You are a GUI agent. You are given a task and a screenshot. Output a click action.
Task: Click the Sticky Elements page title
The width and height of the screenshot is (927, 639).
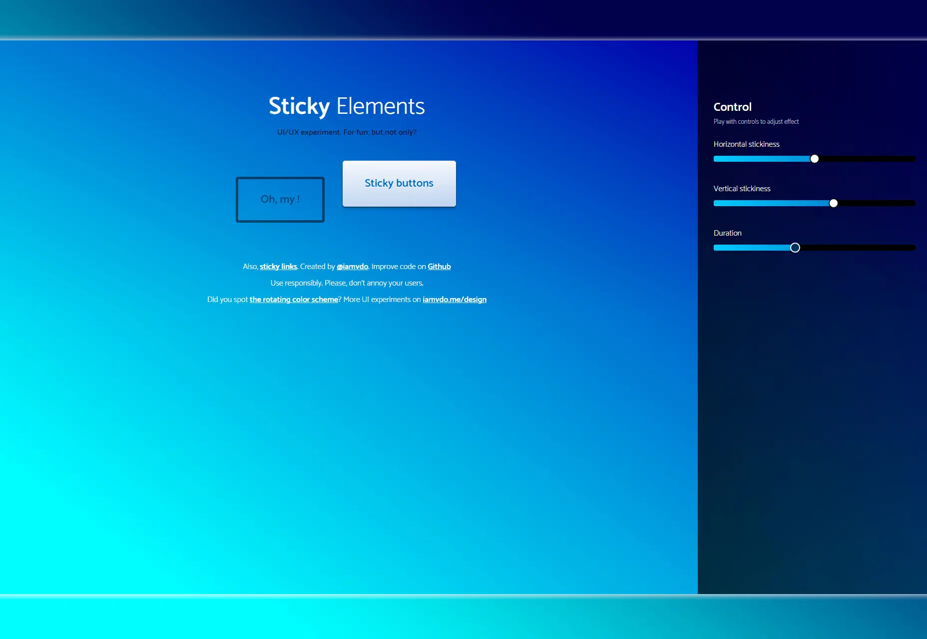pyautogui.click(x=347, y=106)
